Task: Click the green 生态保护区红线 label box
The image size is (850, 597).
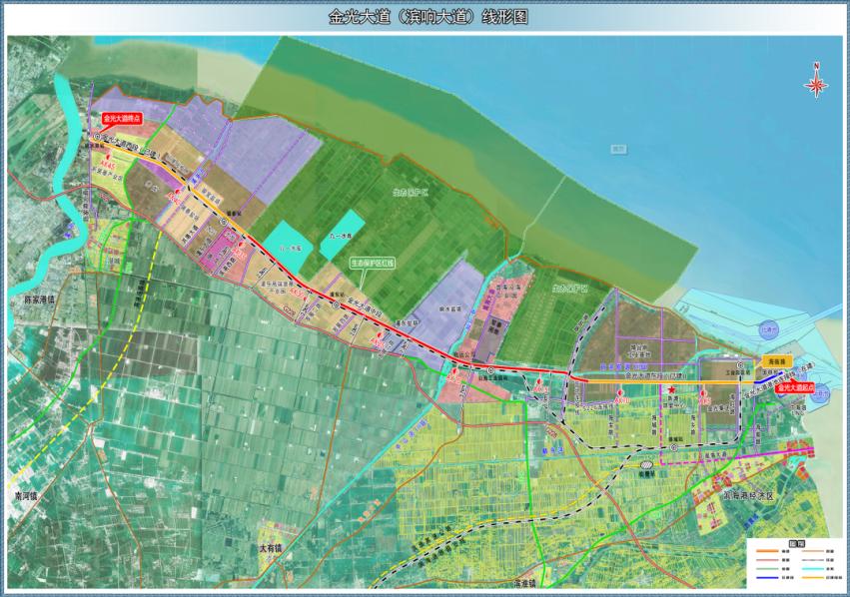Action: (x=373, y=263)
